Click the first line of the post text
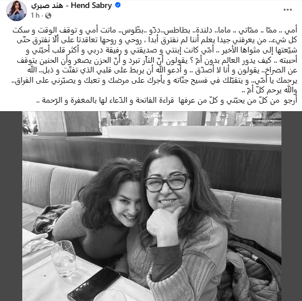Image resolution: width=302 pixels, height=301 pixels. [x=155, y=30]
